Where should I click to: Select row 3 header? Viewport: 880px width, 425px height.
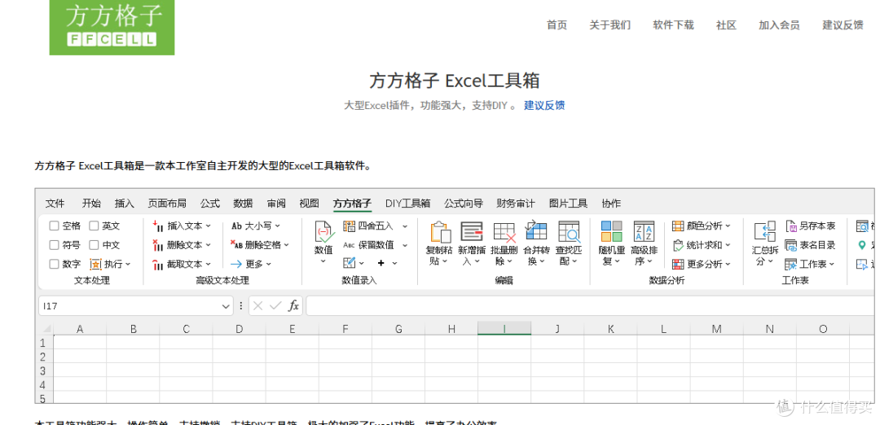43,370
